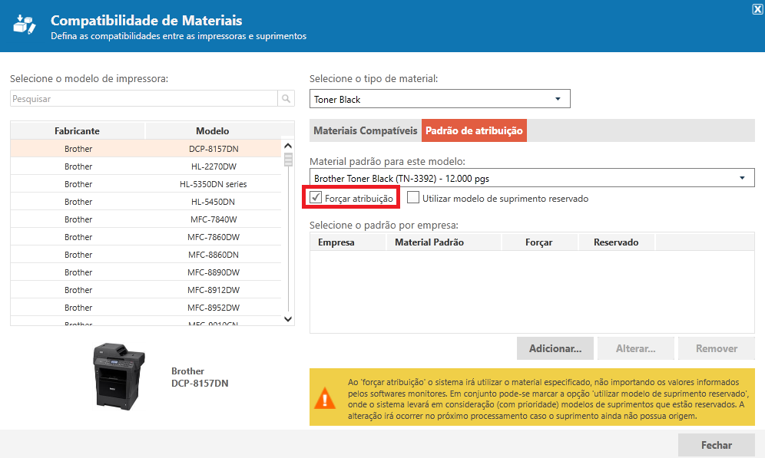Sort by the Fabricante column header
The image size is (765, 458).
78,130
